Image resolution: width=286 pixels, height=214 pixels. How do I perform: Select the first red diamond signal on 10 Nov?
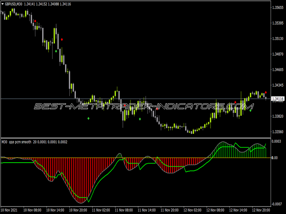coord(35,21)
